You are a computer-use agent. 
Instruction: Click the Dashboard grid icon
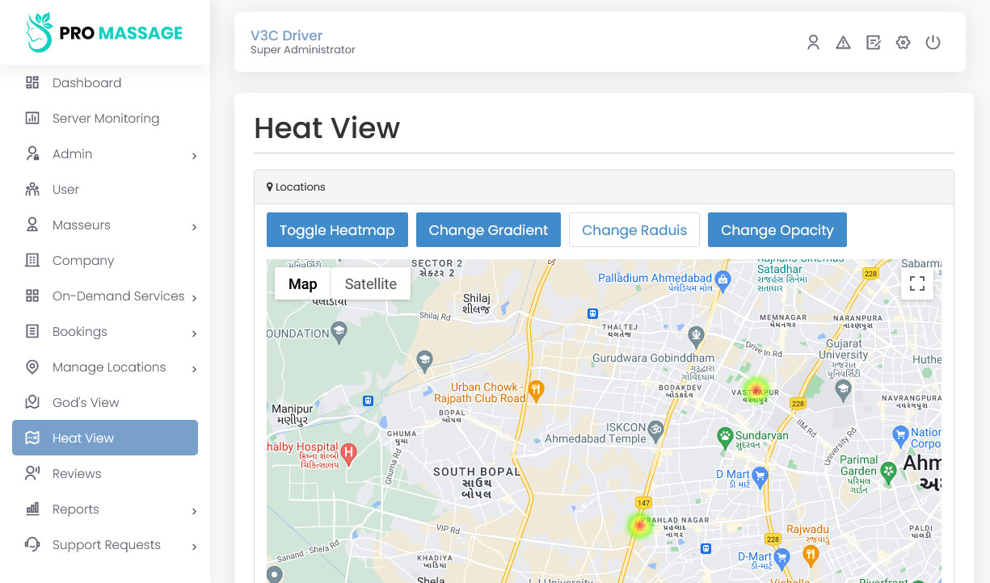pos(32,82)
